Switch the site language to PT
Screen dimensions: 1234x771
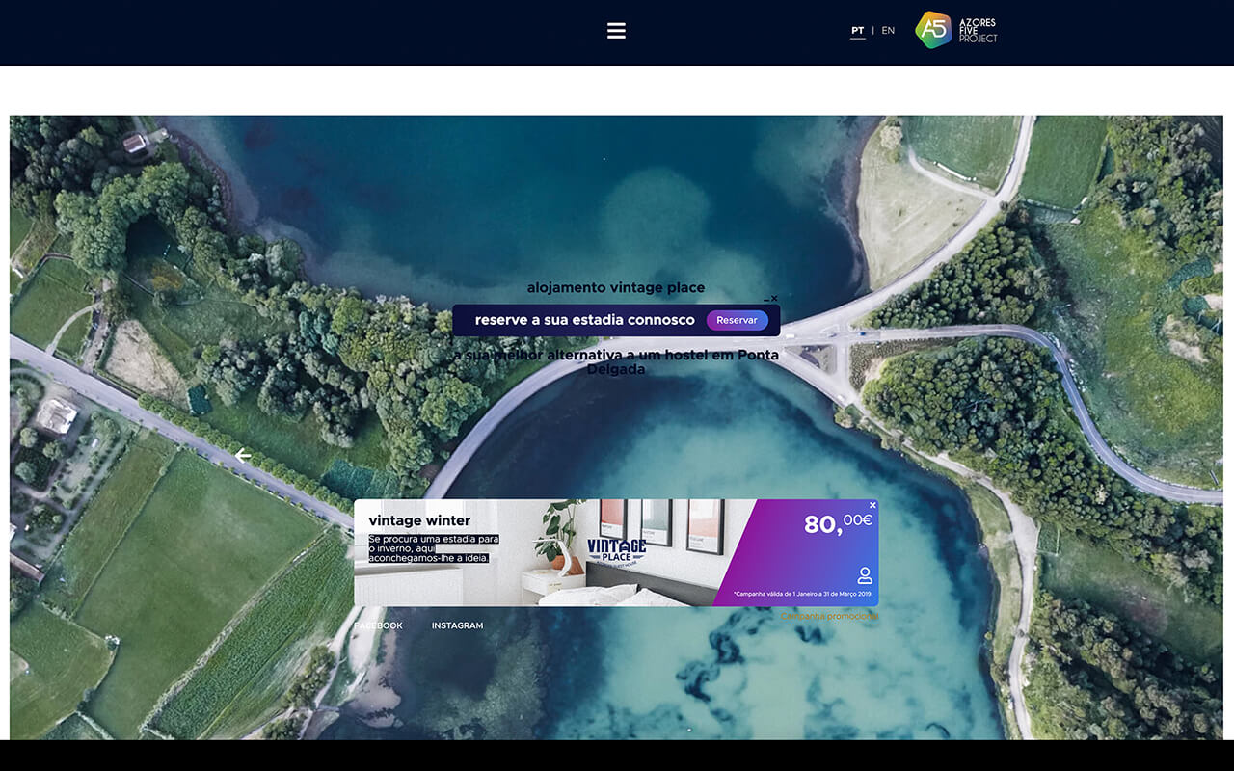pyautogui.click(x=857, y=31)
